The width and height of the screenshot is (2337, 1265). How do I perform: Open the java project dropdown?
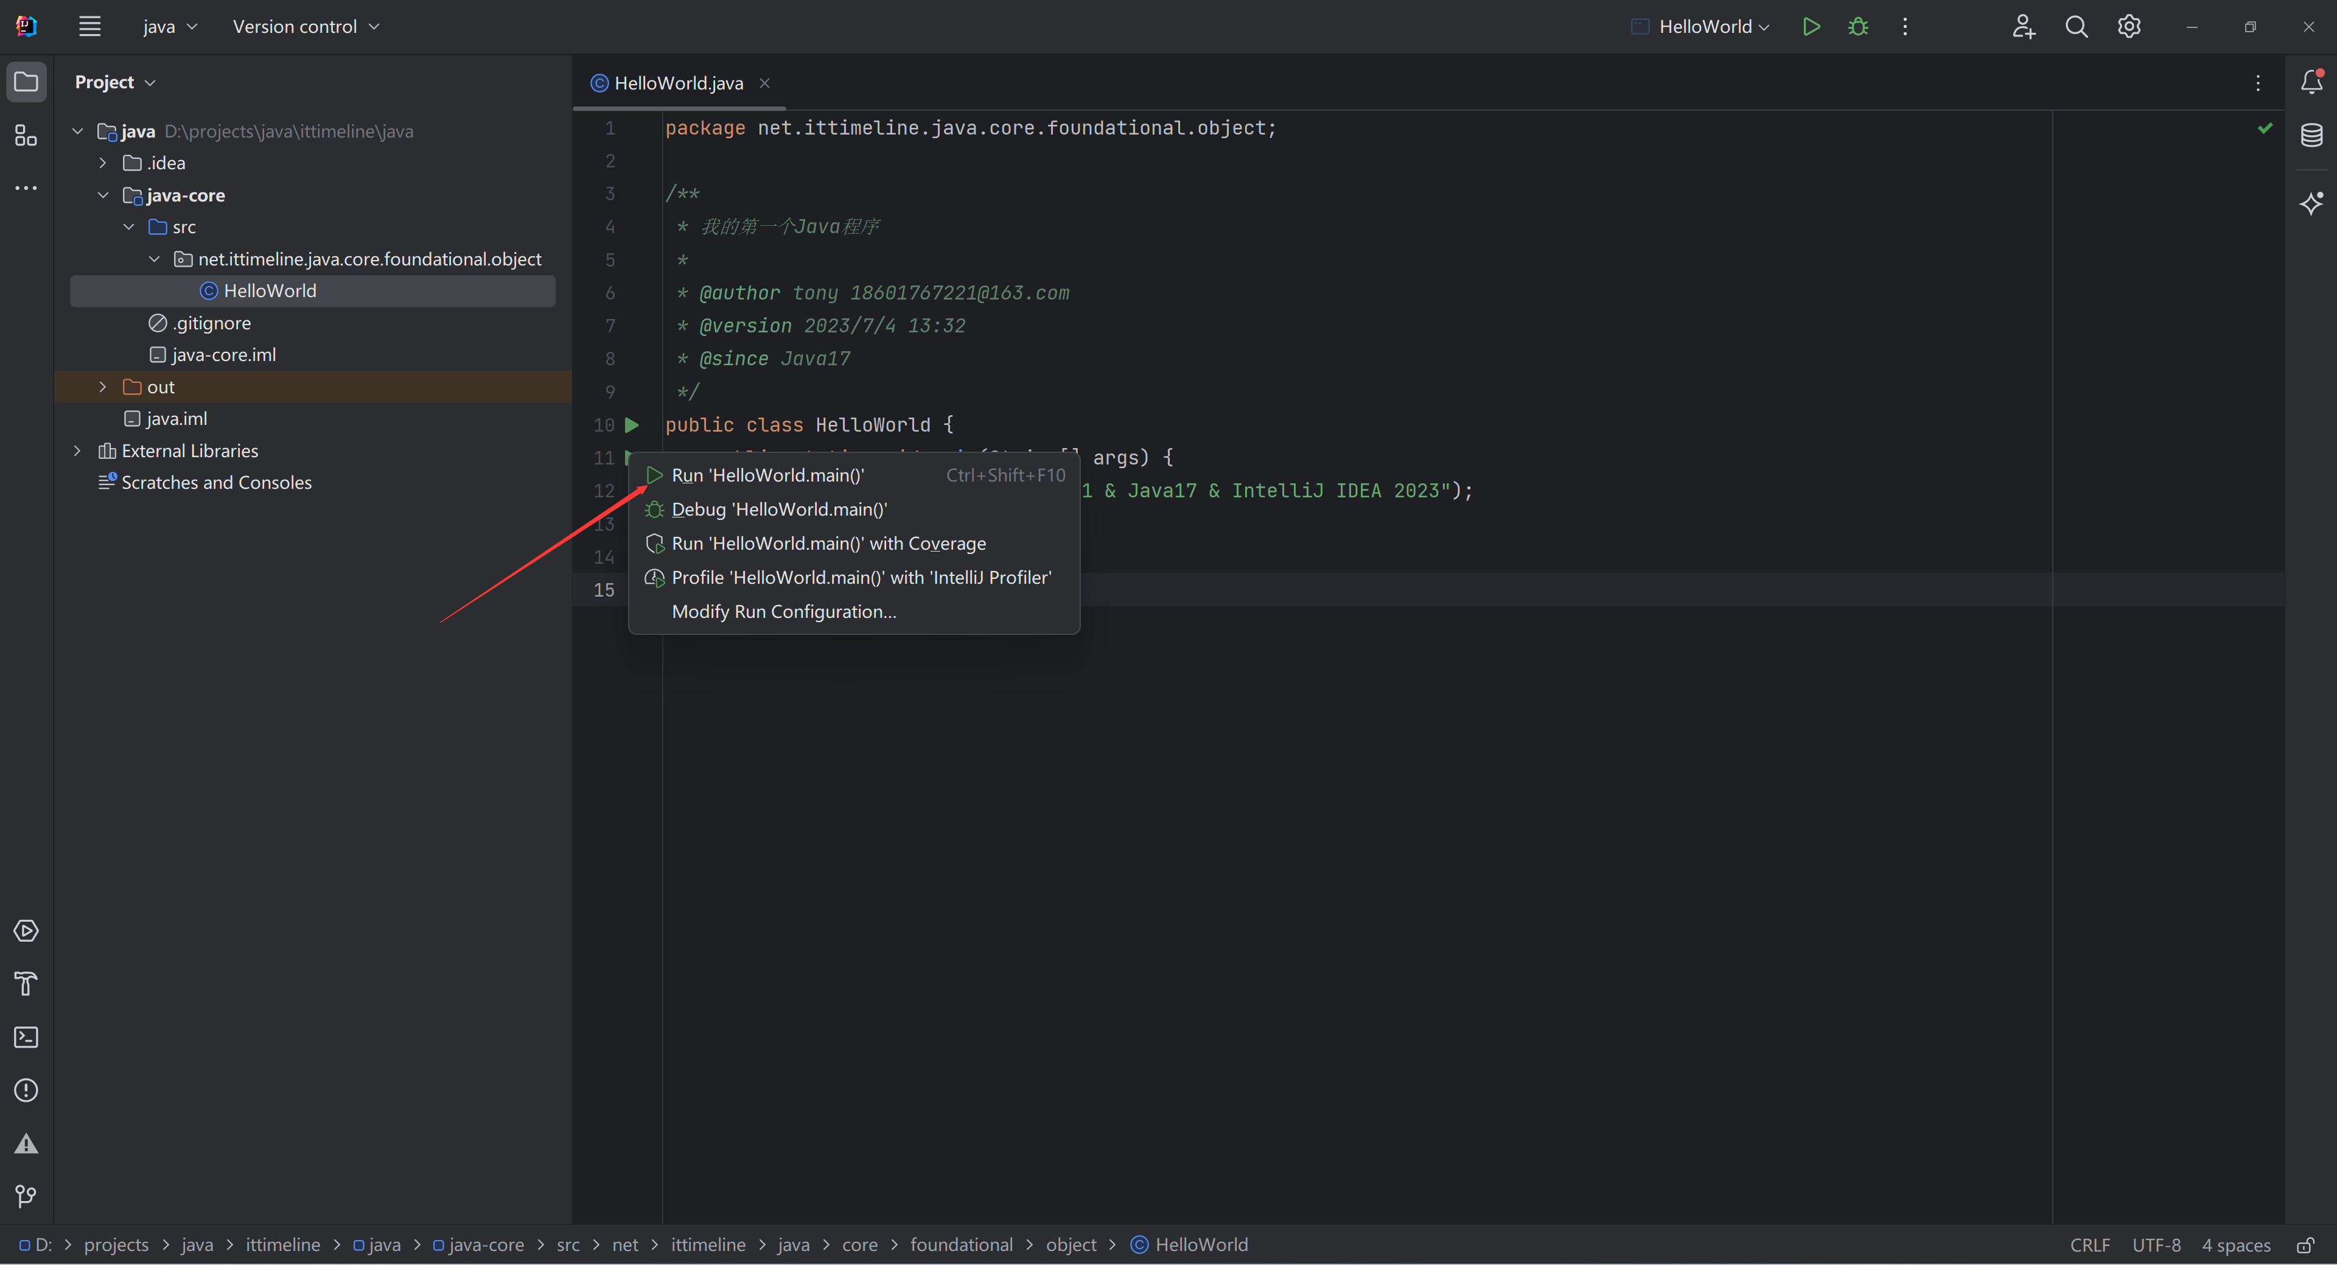170,26
